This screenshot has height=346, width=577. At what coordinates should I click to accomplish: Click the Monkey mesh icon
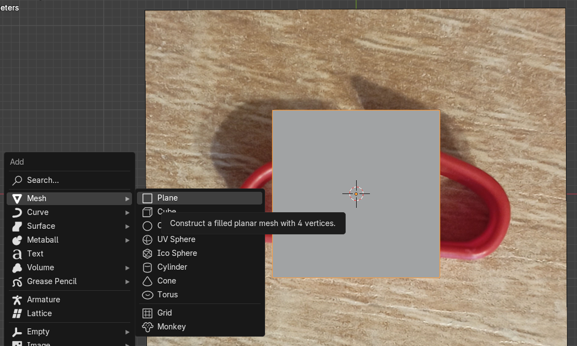[147, 327]
